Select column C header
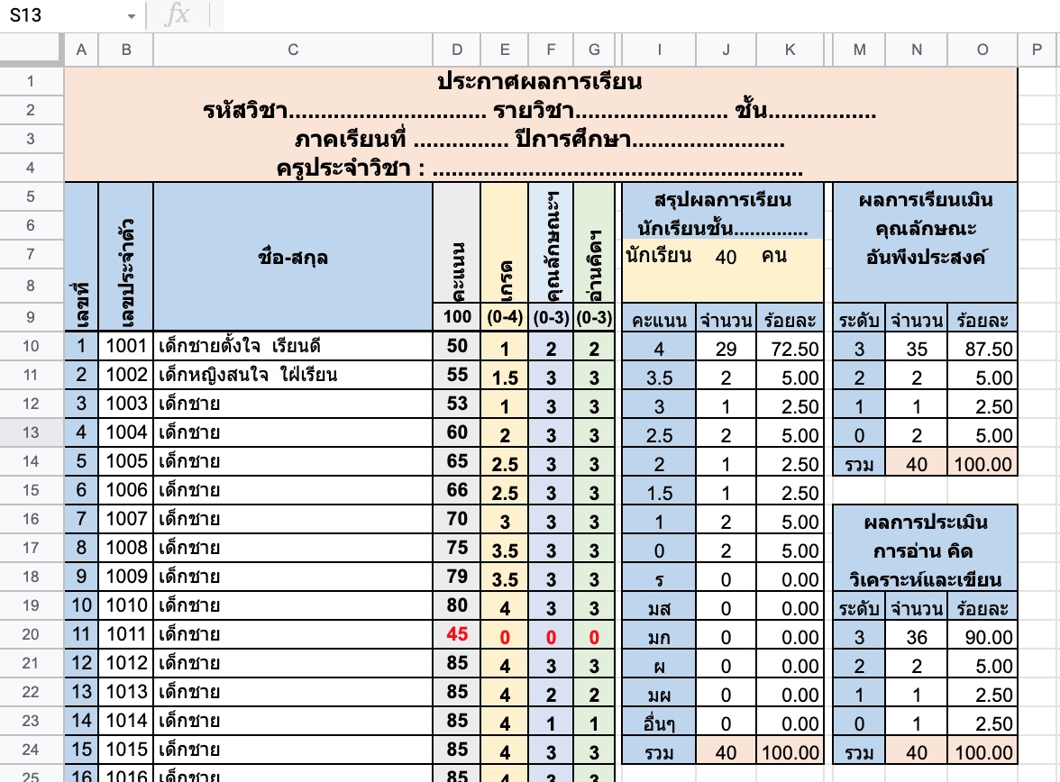1060x782 pixels. tap(293, 50)
